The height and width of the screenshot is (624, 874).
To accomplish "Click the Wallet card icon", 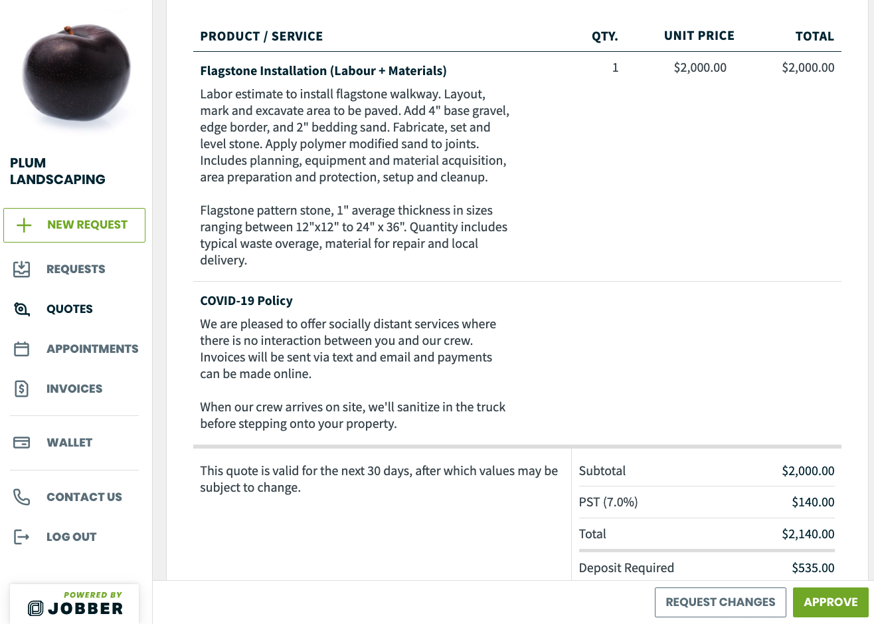I will [22, 443].
